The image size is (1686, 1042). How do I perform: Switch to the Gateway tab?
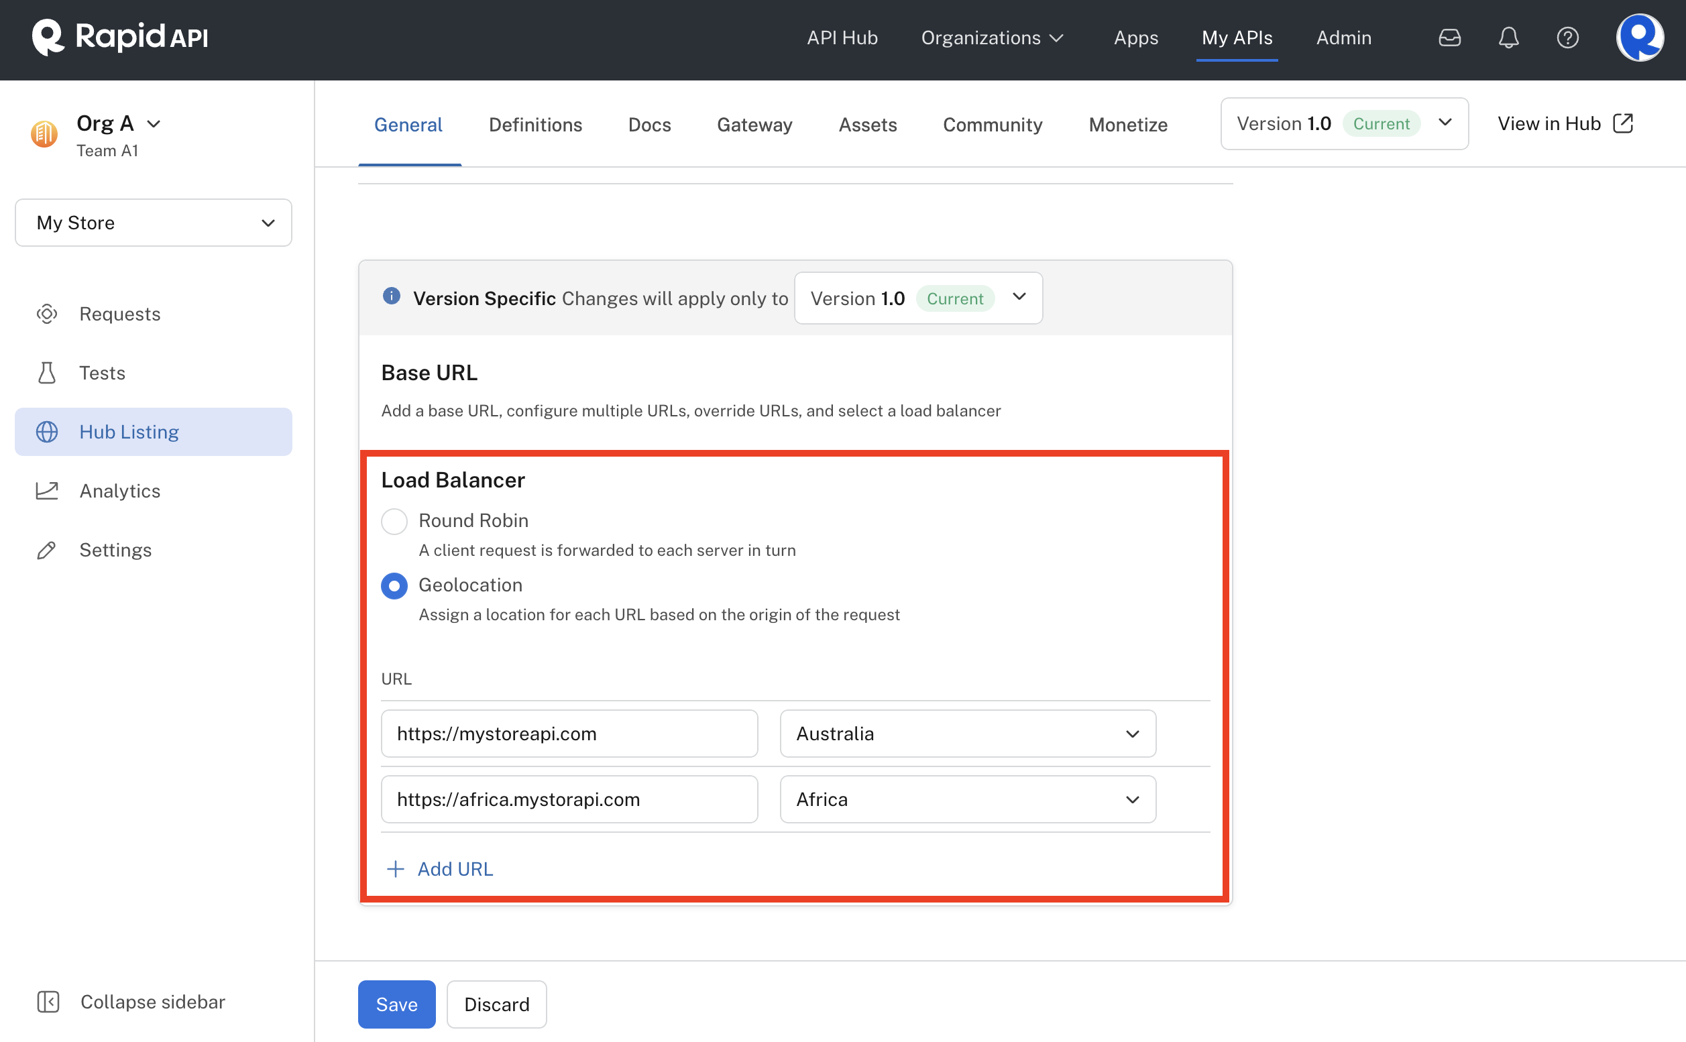point(754,125)
